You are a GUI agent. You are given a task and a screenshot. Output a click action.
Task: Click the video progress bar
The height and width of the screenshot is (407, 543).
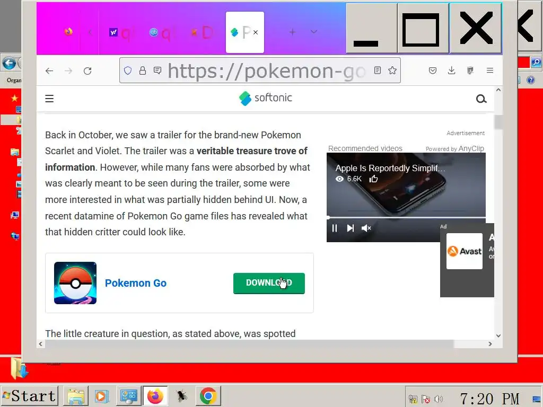[x=406, y=218]
